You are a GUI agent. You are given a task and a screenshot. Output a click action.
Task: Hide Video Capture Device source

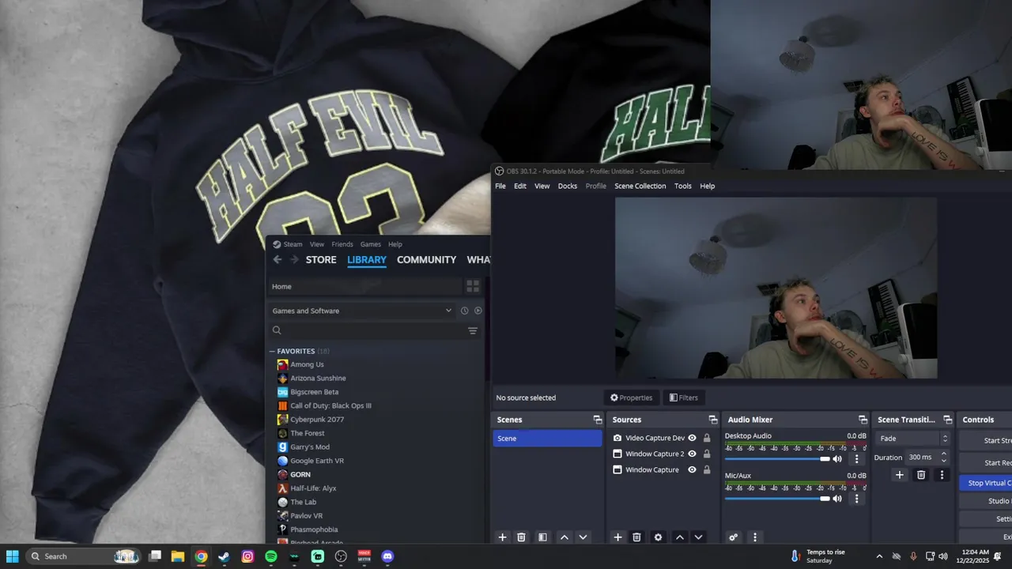[x=692, y=438]
